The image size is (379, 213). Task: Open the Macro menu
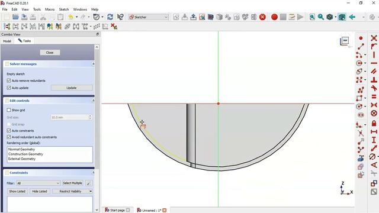coord(50,9)
